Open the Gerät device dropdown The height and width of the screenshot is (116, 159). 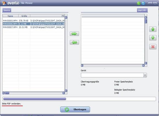[x=114, y=75]
